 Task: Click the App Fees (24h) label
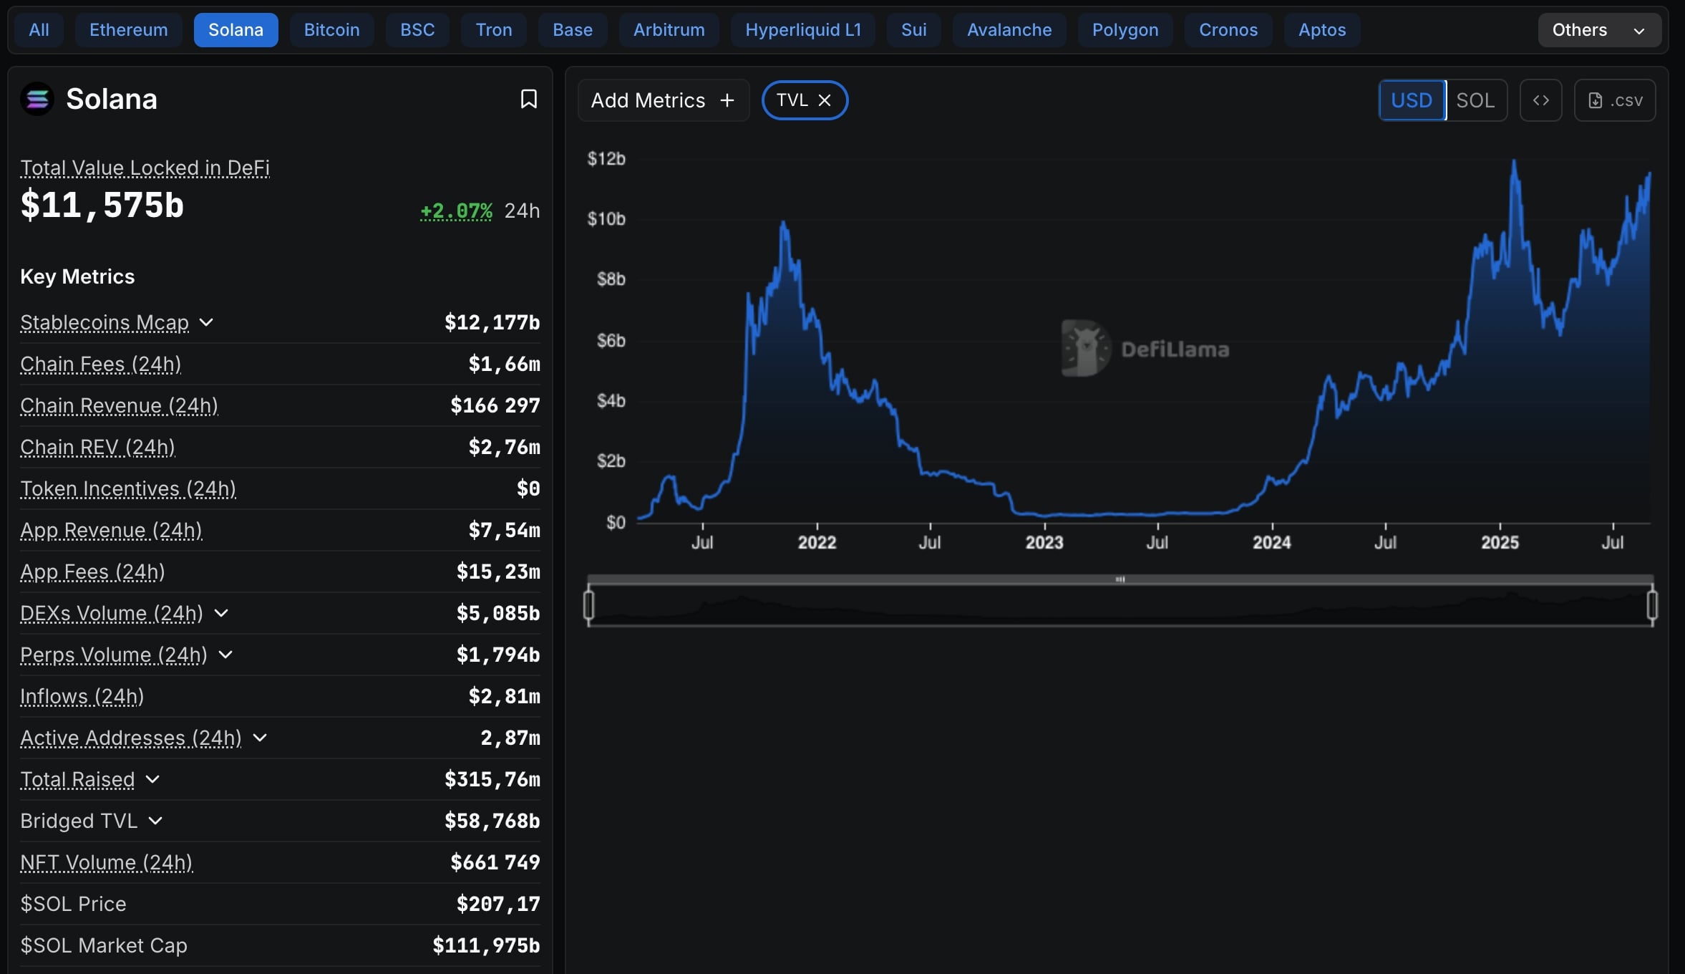tap(92, 572)
